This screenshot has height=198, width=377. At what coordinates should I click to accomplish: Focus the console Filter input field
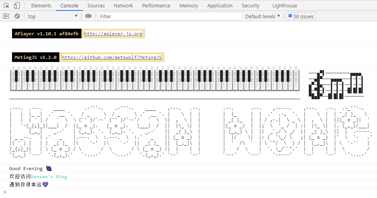(170, 16)
